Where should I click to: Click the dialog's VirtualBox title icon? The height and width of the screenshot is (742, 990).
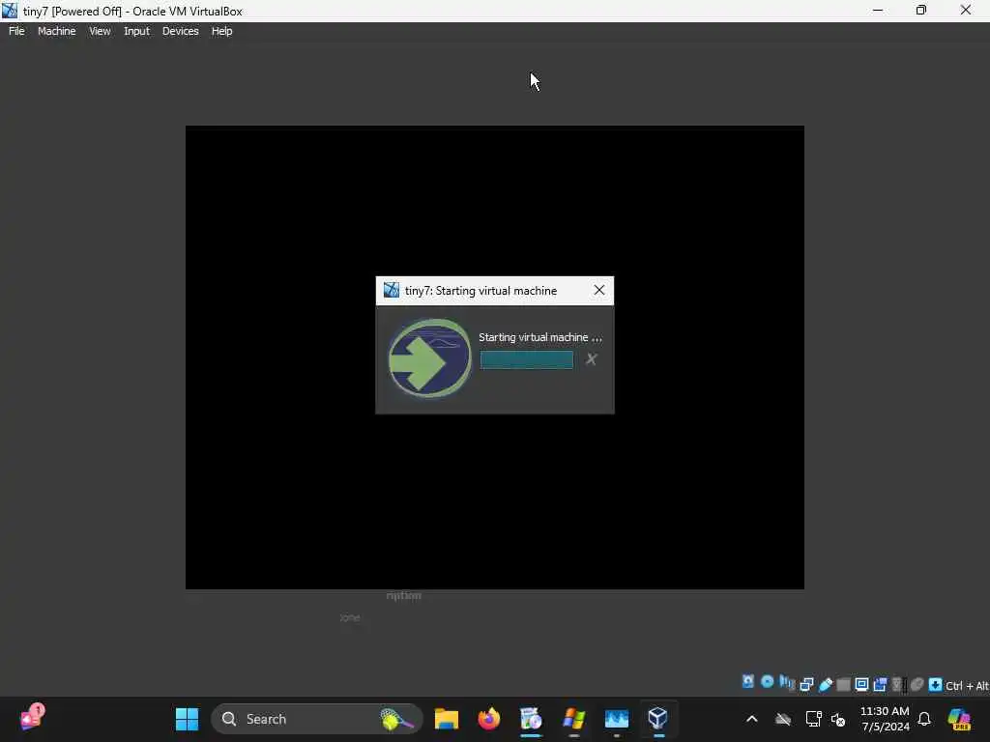[392, 290]
